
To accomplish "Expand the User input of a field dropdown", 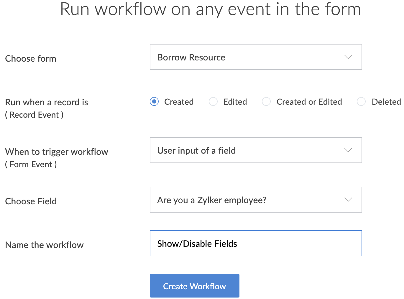I will (x=255, y=150).
